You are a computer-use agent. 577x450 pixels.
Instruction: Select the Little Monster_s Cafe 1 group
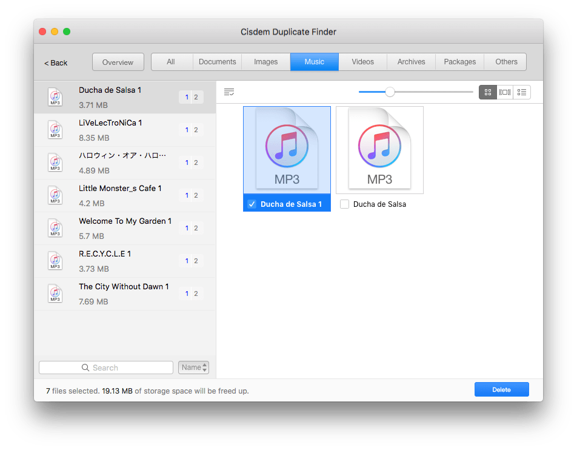(x=124, y=195)
